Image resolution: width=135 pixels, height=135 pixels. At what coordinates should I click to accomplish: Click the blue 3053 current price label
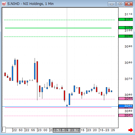pyautogui.click(x=126, y=106)
